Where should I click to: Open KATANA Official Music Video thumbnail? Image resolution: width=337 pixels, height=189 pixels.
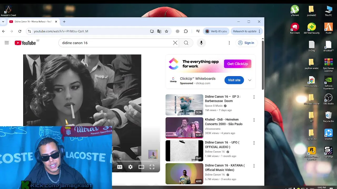184,174
